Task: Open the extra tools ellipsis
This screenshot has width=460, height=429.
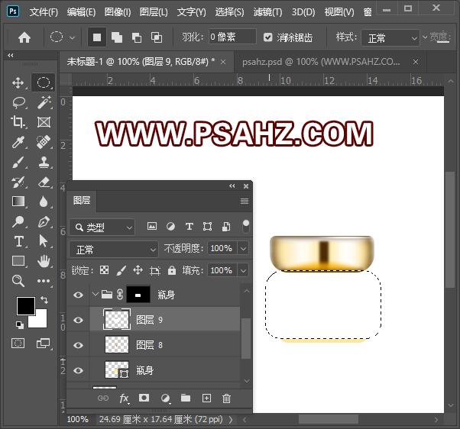Action: pyautogui.click(x=44, y=281)
